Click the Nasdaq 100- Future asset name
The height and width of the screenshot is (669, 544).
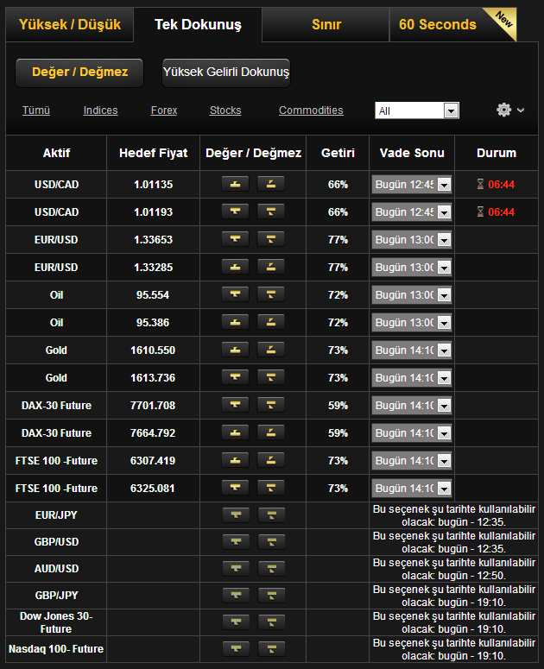pyautogui.click(x=56, y=649)
